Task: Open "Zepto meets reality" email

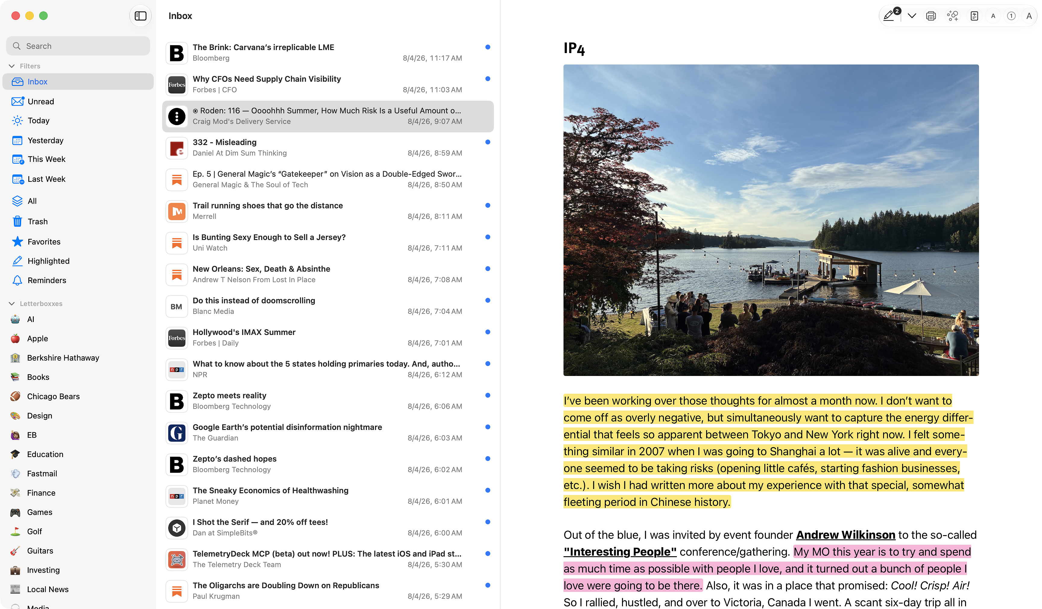Action: coord(328,401)
